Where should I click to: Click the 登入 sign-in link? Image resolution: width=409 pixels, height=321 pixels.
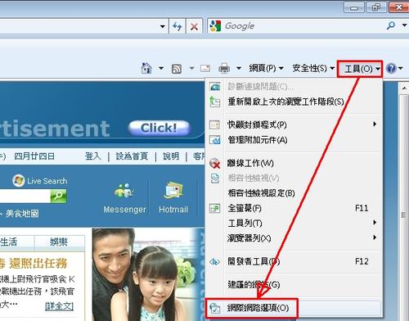(x=93, y=156)
